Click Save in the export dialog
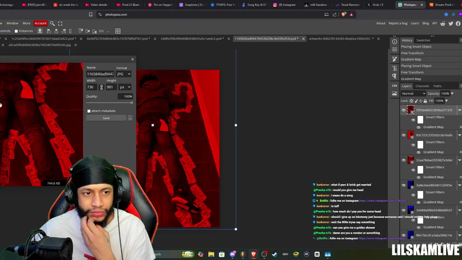The height and width of the screenshot is (260, 462). (x=106, y=118)
